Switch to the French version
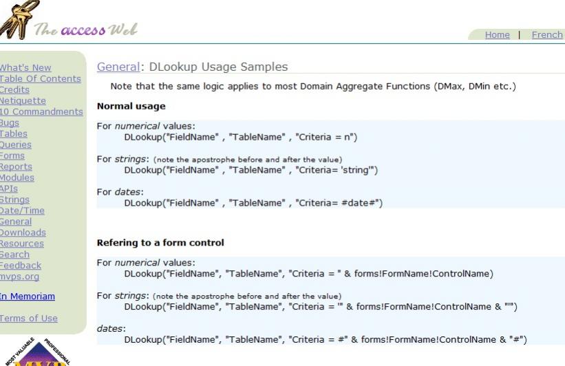 [x=547, y=35]
